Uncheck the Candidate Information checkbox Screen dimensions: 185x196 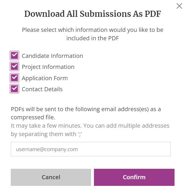[14, 55]
